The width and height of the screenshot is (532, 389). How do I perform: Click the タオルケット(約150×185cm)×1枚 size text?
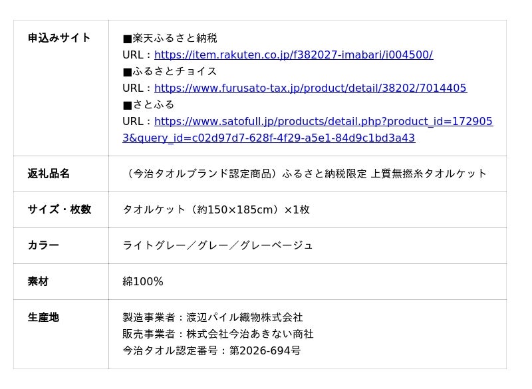point(216,209)
